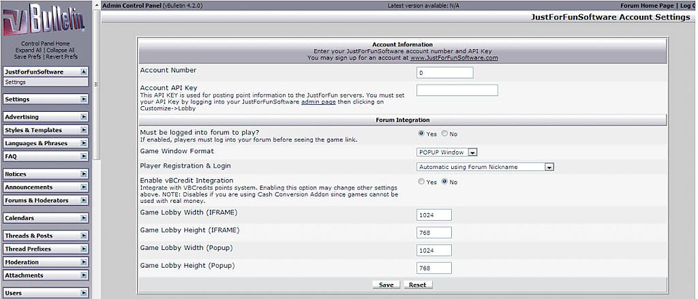Focus the Account Number field
This screenshot has height=299, width=698.
click(444, 72)
